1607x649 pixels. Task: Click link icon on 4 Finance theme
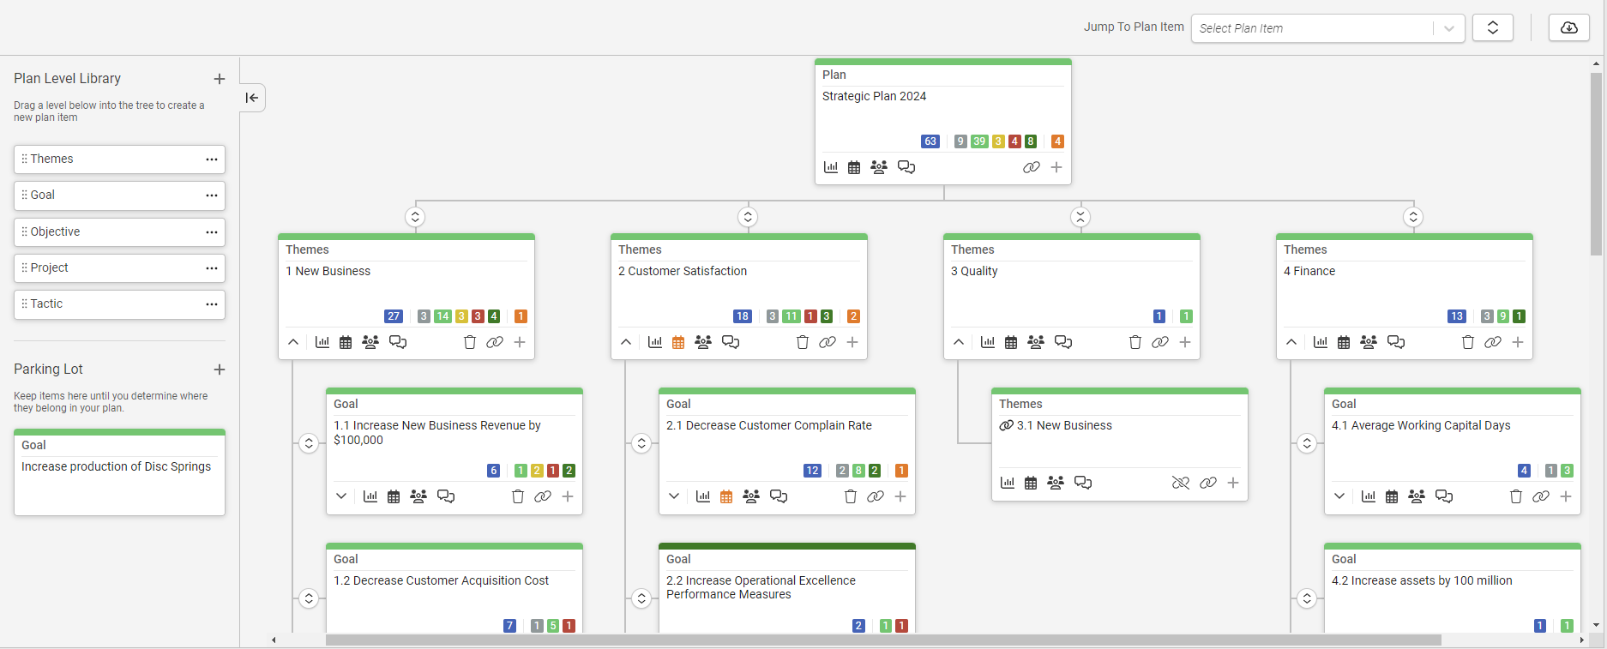(x=1493, y=342)
